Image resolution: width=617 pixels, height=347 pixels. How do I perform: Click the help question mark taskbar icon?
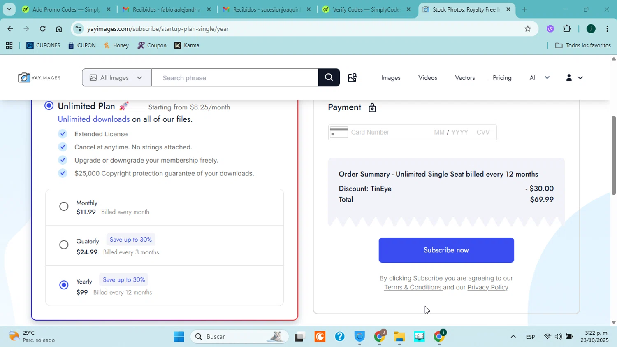pyautogui.click(x=340, y=337)
